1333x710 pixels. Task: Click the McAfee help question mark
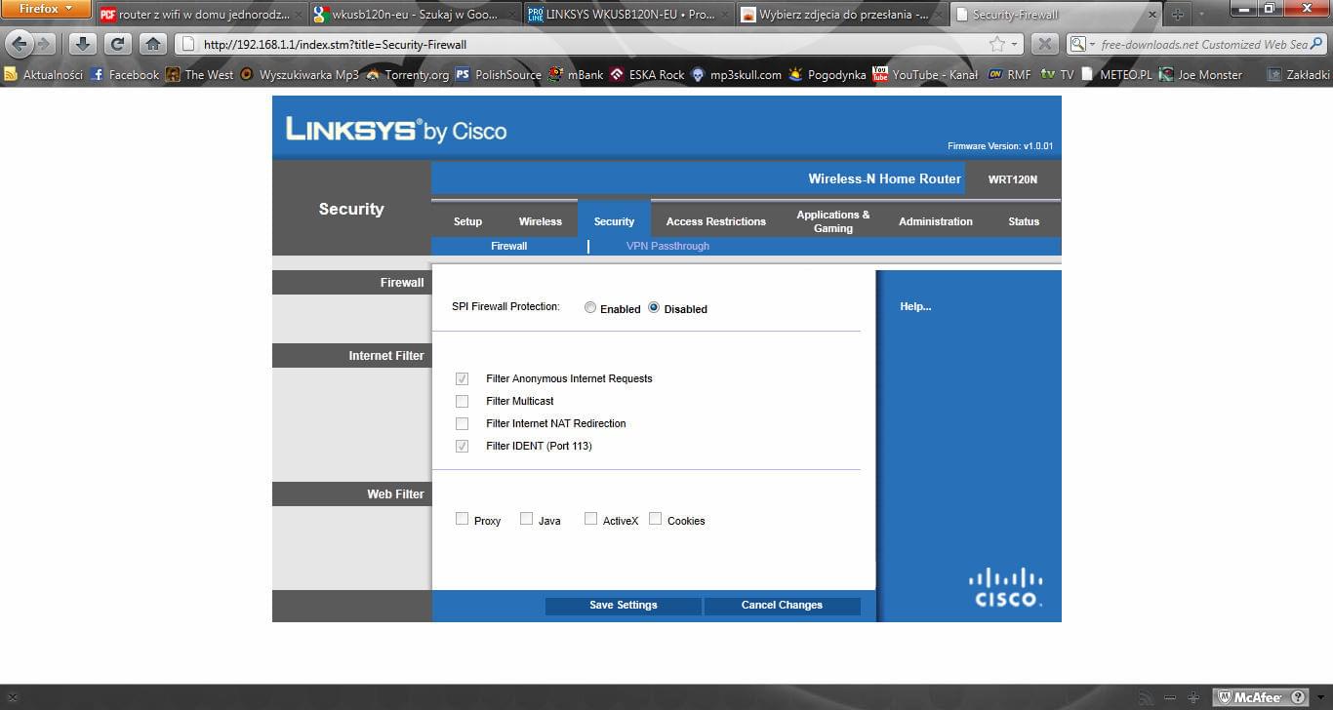(x=1298, y=697)
